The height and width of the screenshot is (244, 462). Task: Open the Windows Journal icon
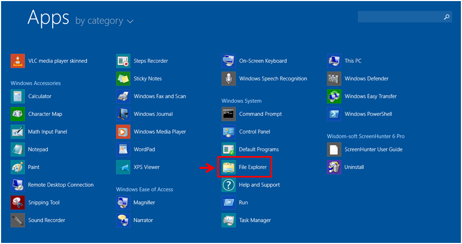(x=123, y=114)
